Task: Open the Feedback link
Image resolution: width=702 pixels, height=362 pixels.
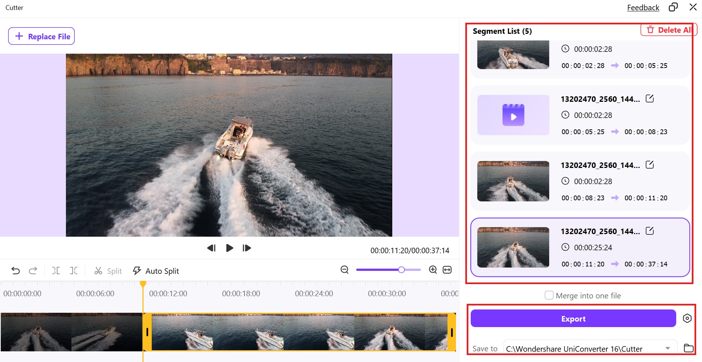Action: coord(643,7)
